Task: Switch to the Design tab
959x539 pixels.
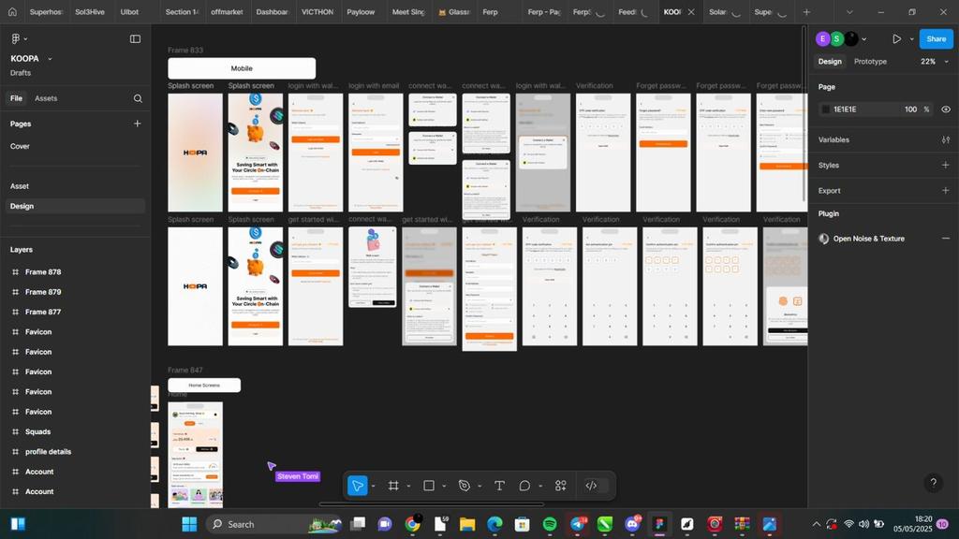Action: click(830, 61)
